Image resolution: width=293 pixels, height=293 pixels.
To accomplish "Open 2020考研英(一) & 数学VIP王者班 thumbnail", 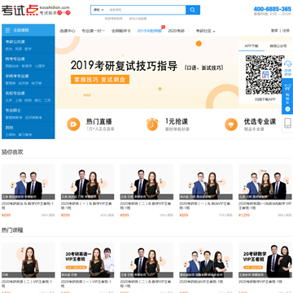I will coord(87,182).
